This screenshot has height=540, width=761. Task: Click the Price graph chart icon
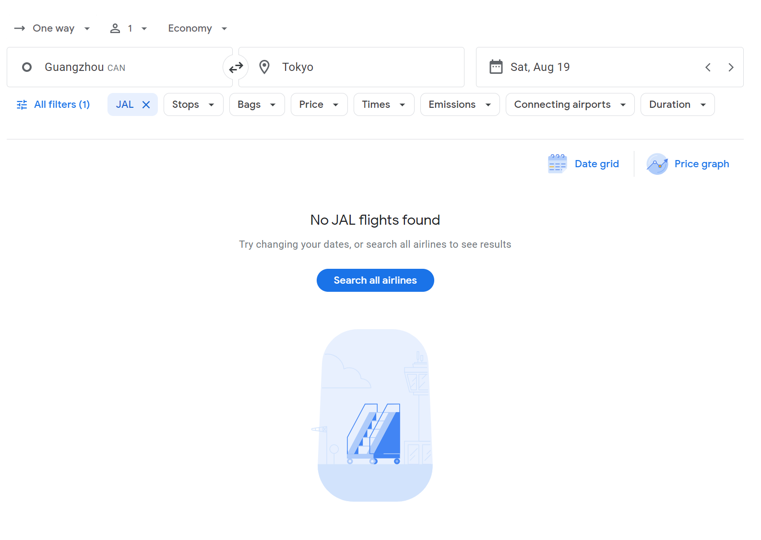pos(657,164)
